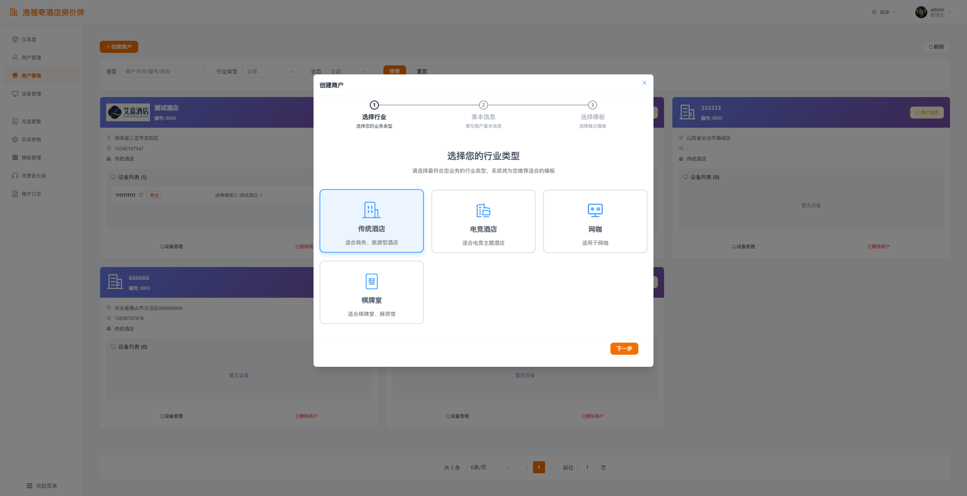The width and height of the screenshot is (967, 496).
Task: Click the 下一步 button
Action: (624, 349)
